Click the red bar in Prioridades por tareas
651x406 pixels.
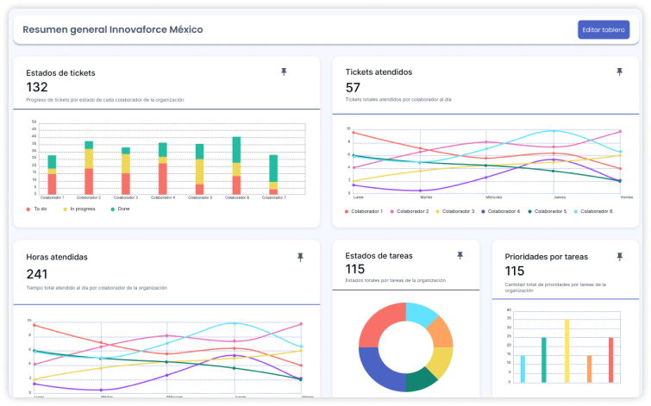point(610,360)
